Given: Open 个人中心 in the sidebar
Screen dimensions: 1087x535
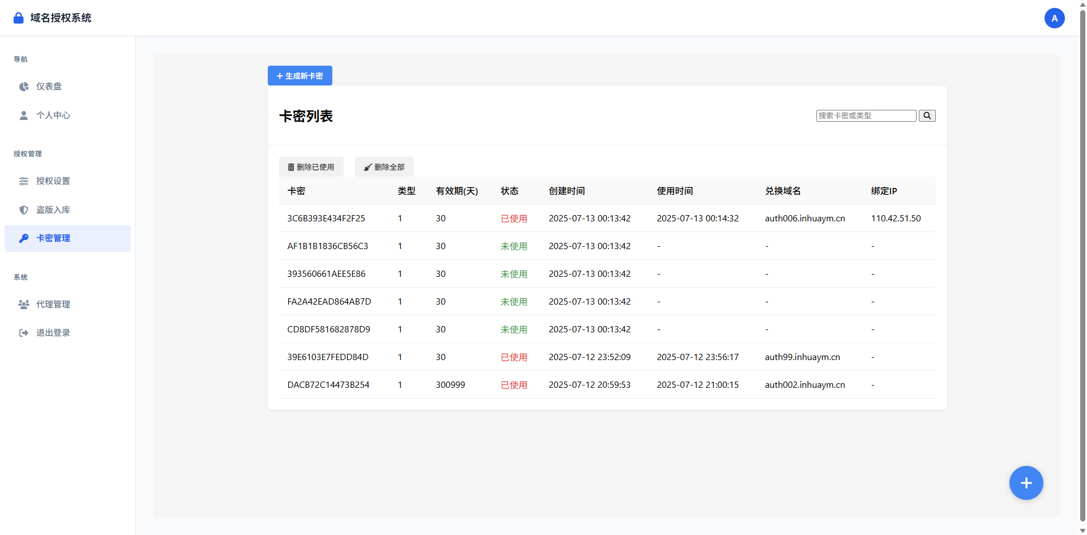Looking at the screenshot, I should point(67,115).
